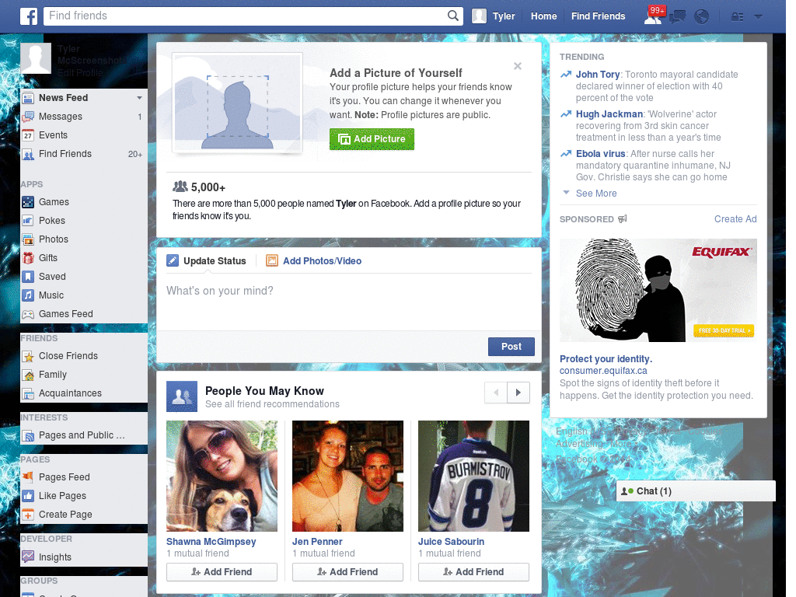Click the profile picture placeholder in sidebar
Image resolution: width=796 pixels, height=597 pixels.
pyautogui.click(x=36, y=58)
